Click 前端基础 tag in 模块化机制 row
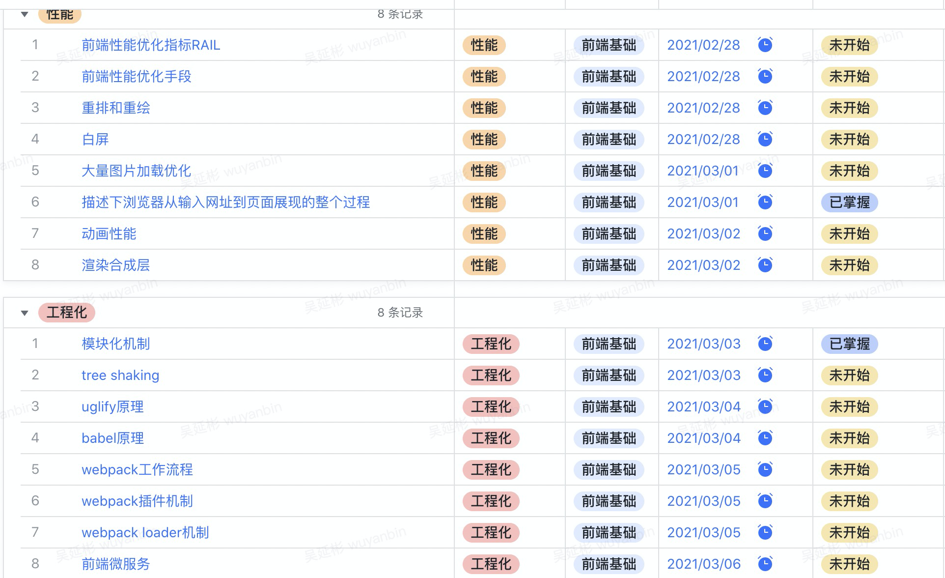Screen dimensions: 945x578 (x=609, y=344)
